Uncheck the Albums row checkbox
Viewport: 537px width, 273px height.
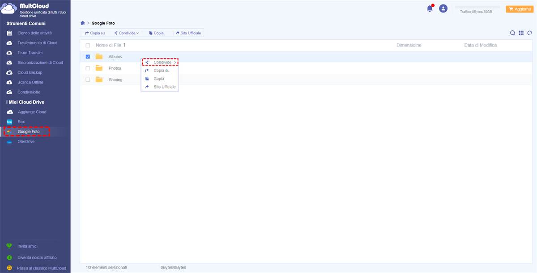tap(88, 57)
